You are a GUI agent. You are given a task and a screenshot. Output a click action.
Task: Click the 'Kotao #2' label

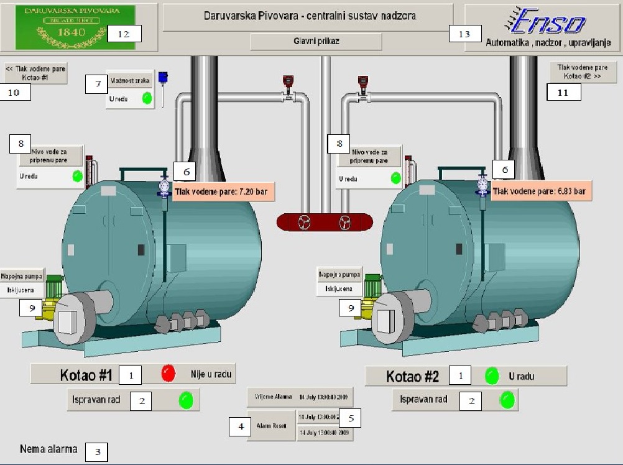(x=412, y=377)
